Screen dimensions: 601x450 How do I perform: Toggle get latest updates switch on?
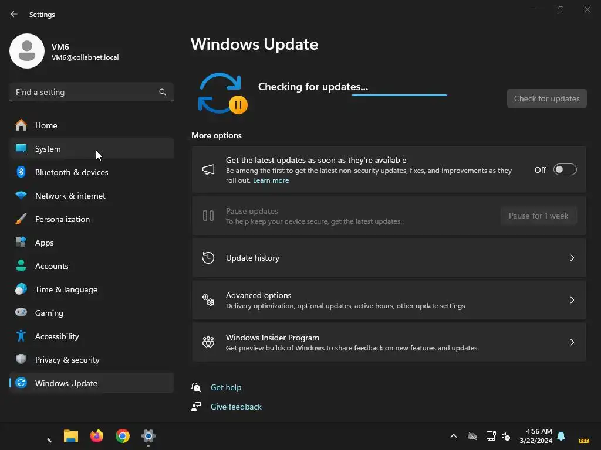pyautogui.click(x=565, y=169)
